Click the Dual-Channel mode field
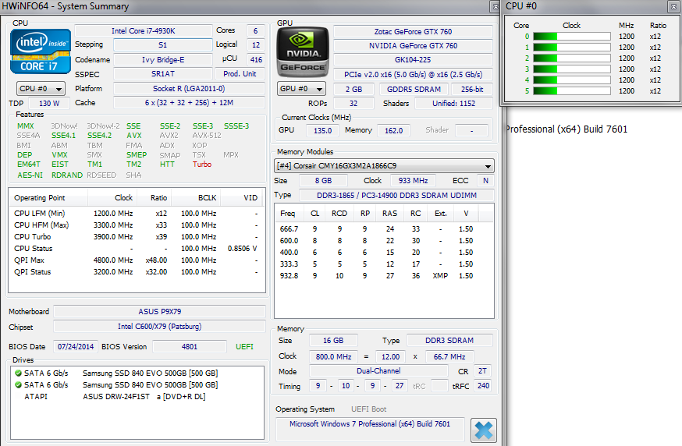The height and width of the screenshot is (446, 682). click(x=378, y=371)
